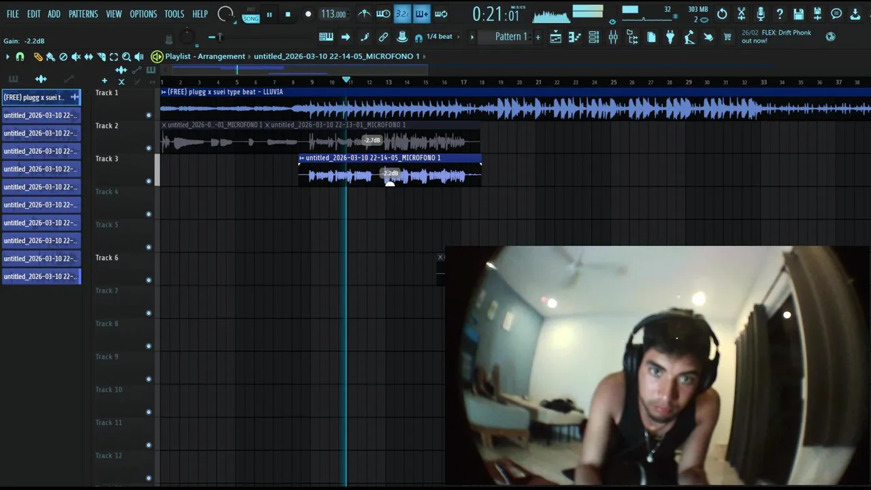Select the Delete tool
The image size is (871, 490).
coord(63,57)
